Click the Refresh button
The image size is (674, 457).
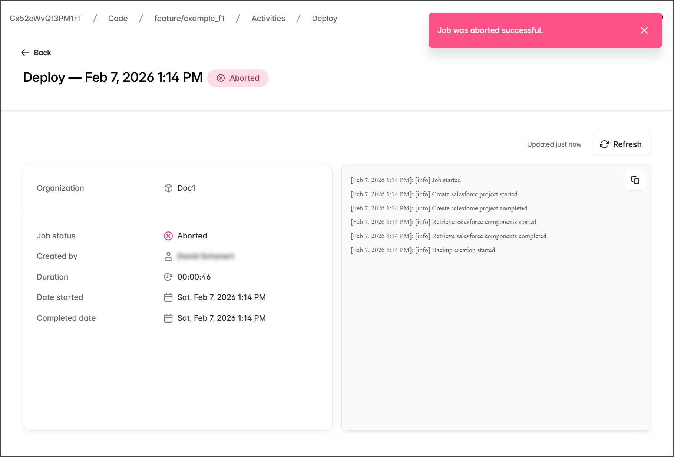pos(620,144)
